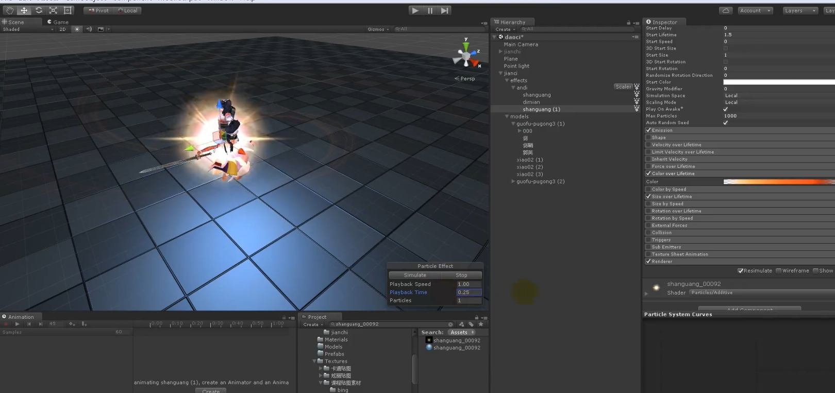Disable Size over Lifetime module
The height and width of the screenshot is (393, 835).
click(648, 196)
